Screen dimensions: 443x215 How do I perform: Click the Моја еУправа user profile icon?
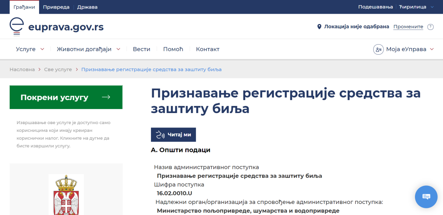(378, 49)
